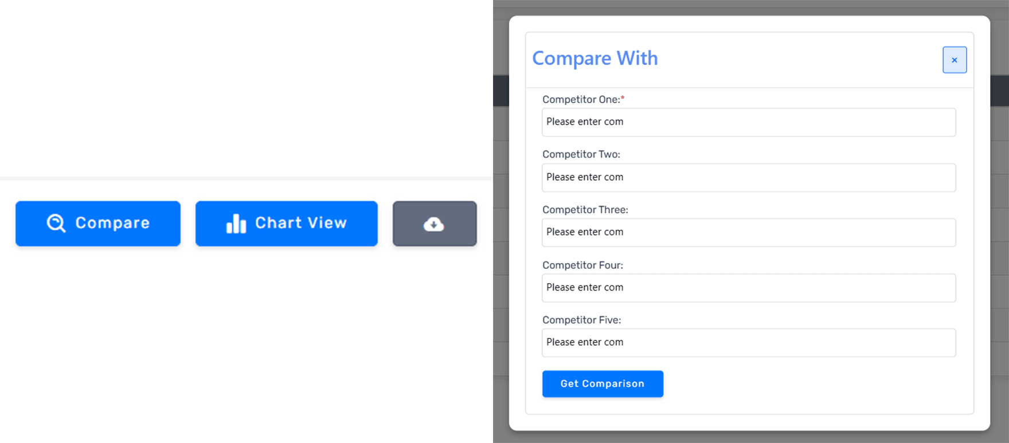Click the cloud download icon button
Viewport: 1009px width, 443px height.
pos(434,224)
